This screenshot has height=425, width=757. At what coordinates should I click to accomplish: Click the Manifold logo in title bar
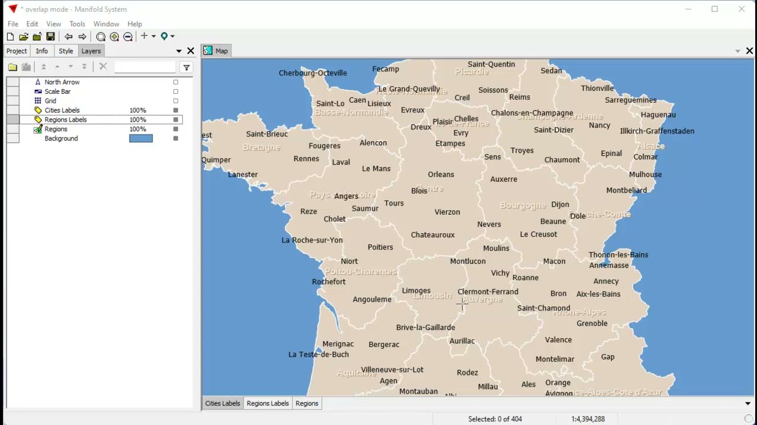point(12,9)
